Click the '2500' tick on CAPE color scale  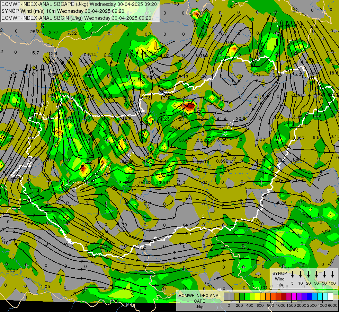tap(312, 305)
